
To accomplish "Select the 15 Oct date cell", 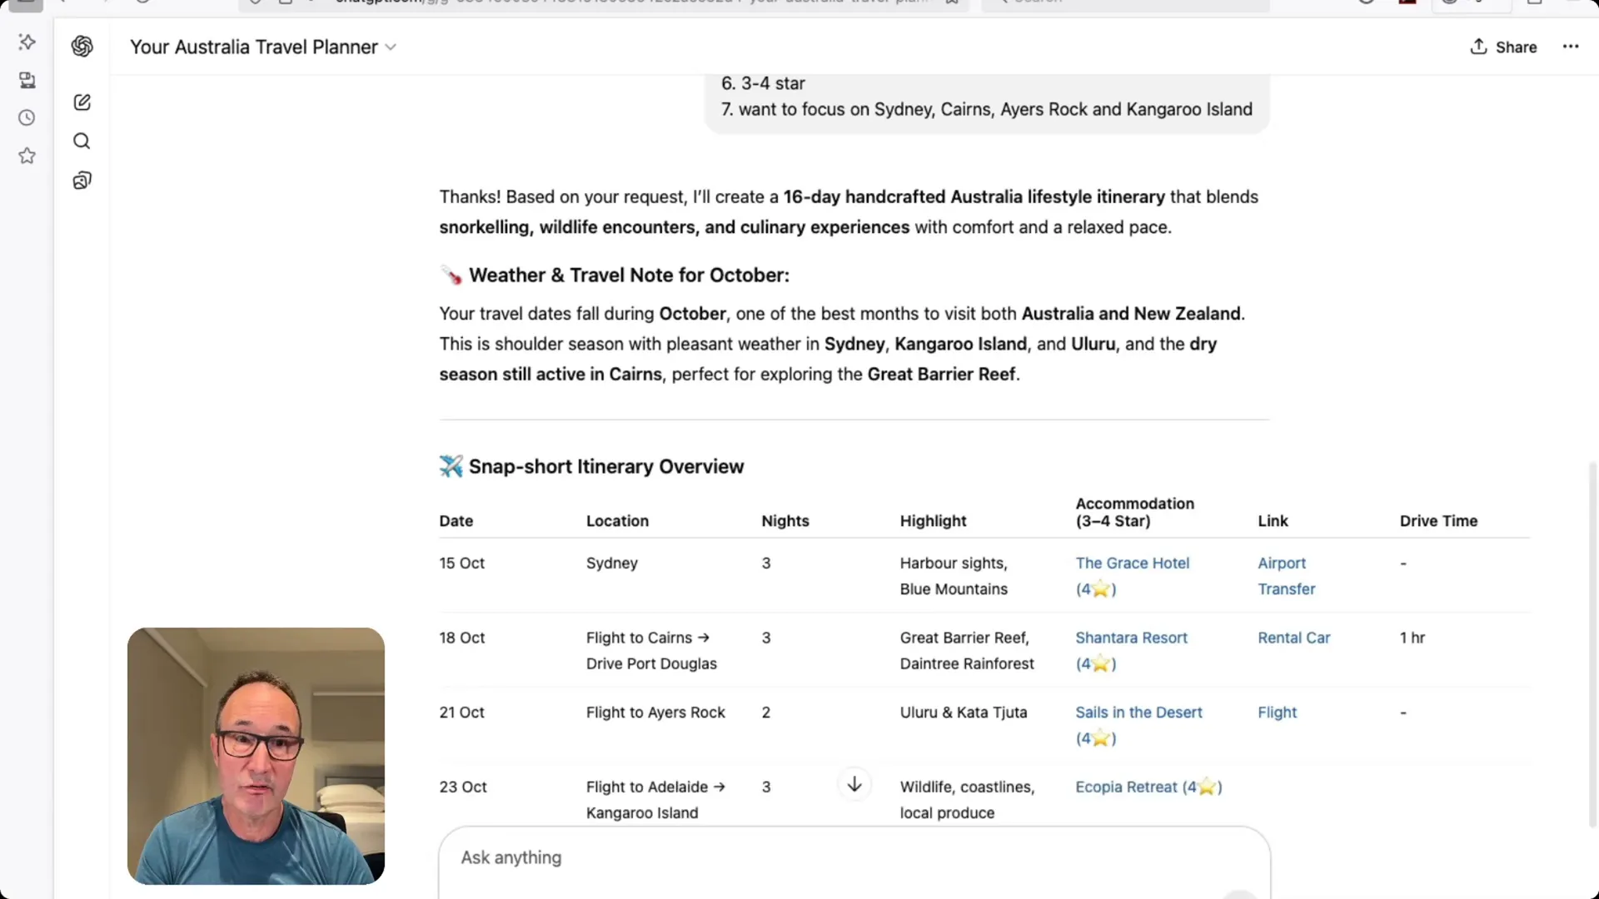I will coord(461,564).
